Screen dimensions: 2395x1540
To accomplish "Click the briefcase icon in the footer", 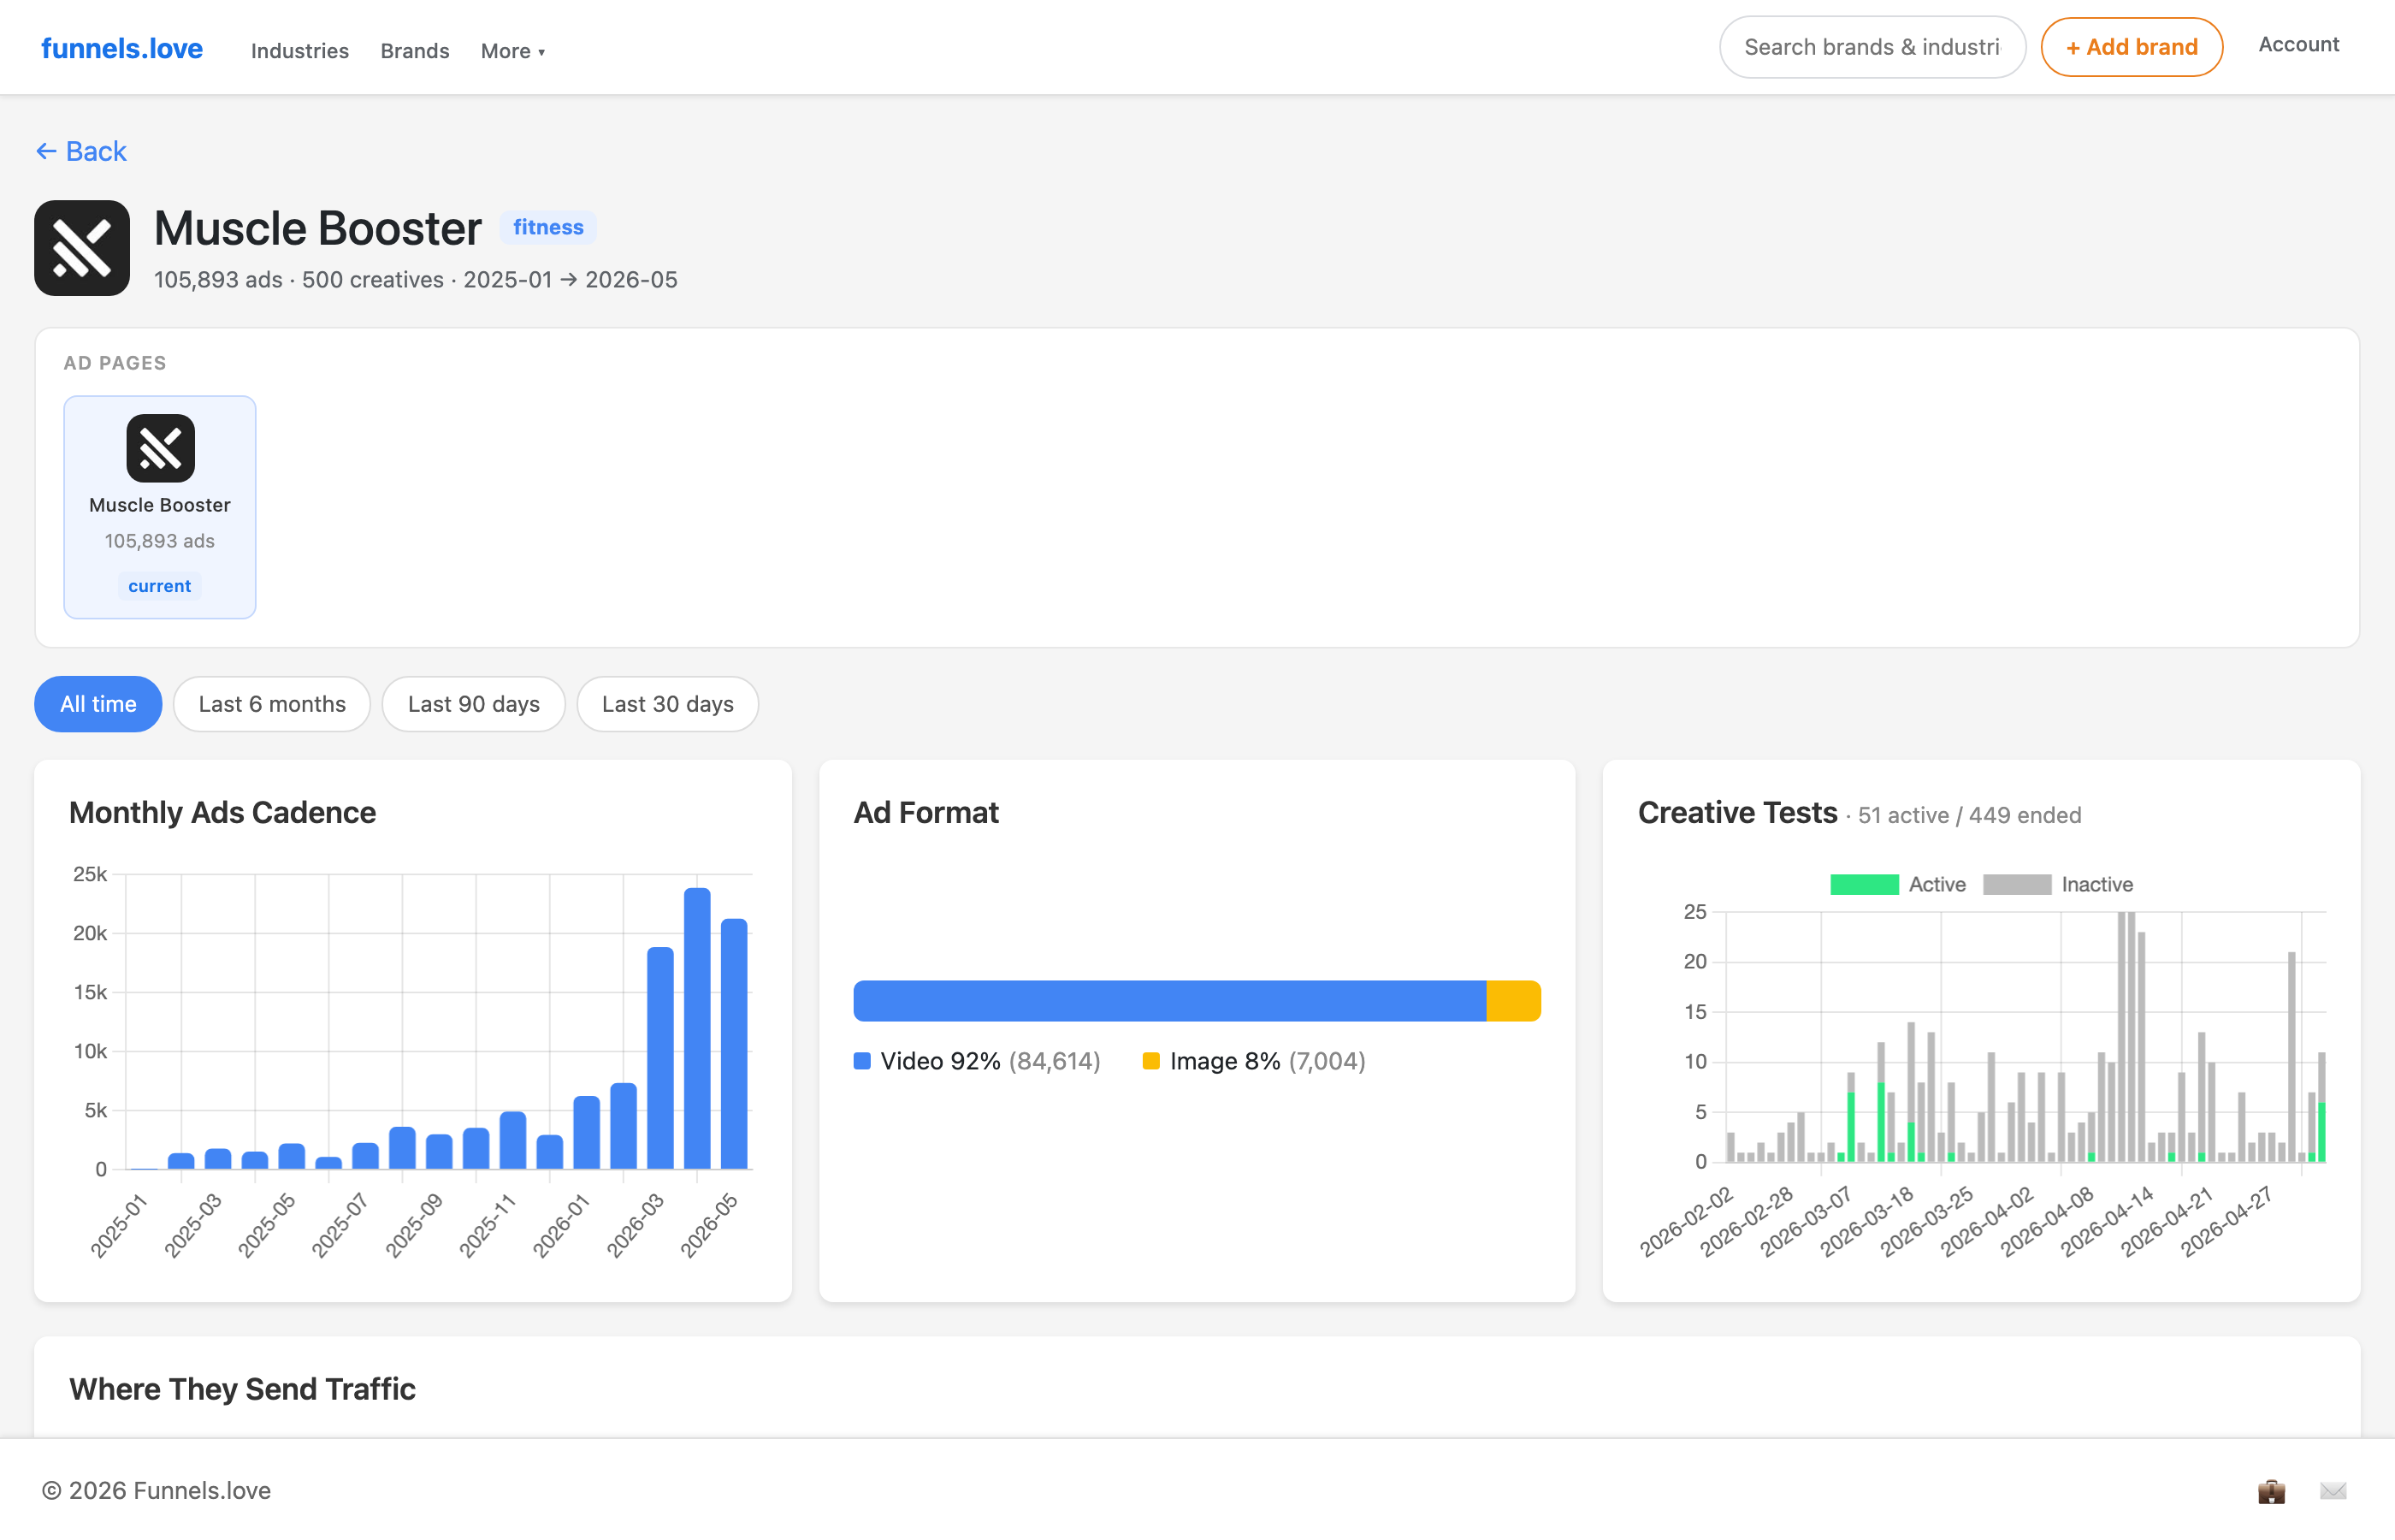I will pos(2271,1491).
